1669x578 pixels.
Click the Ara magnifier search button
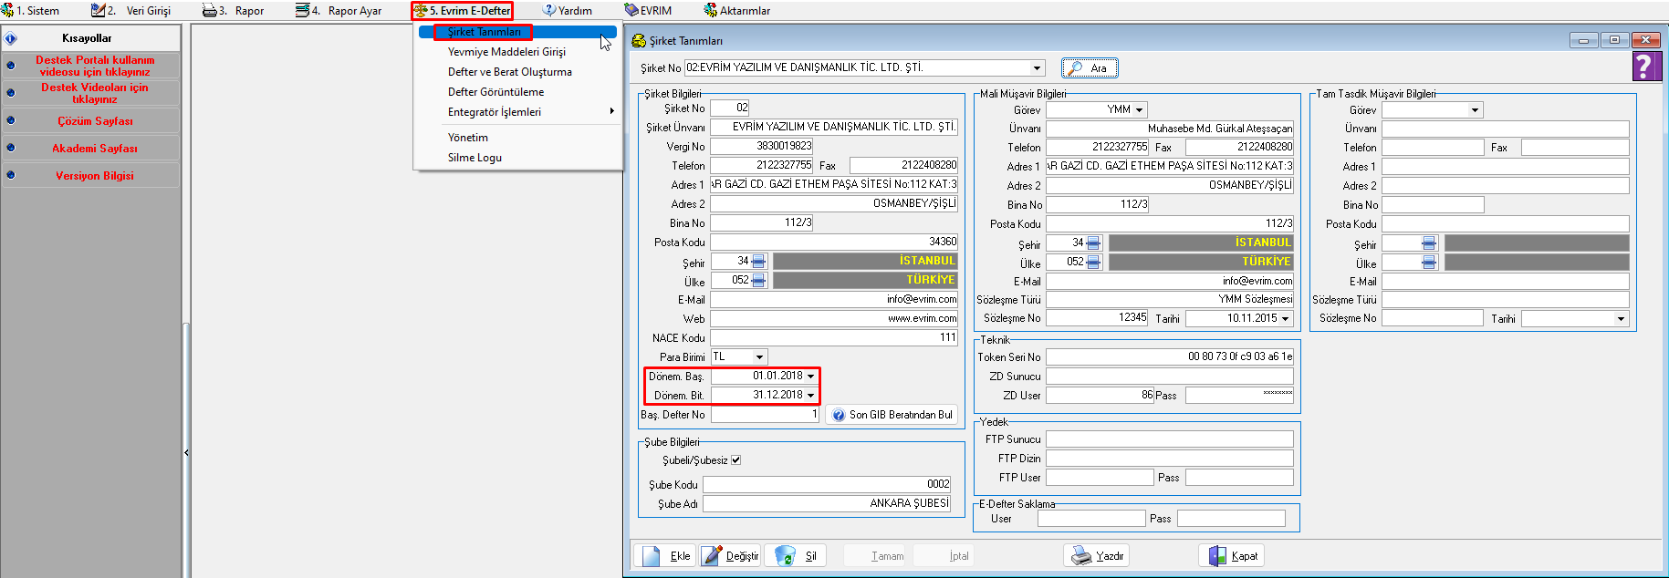point(1090,68)
